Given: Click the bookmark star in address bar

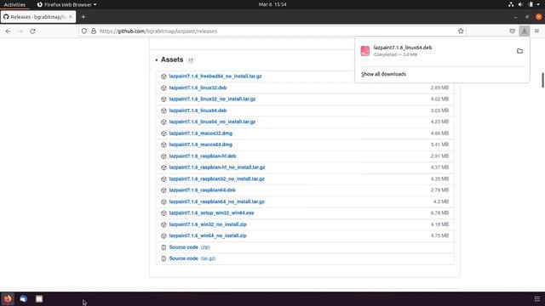Looking at the screenshot, I should click(x=461, y=31).
